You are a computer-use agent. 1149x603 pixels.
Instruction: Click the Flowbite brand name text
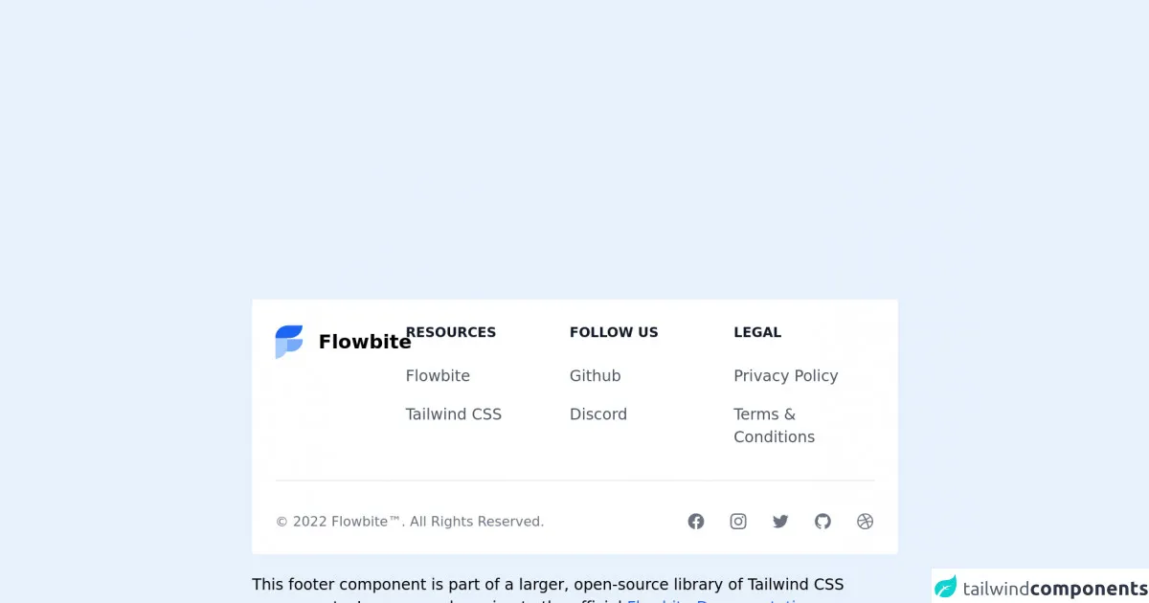point(364,342)
